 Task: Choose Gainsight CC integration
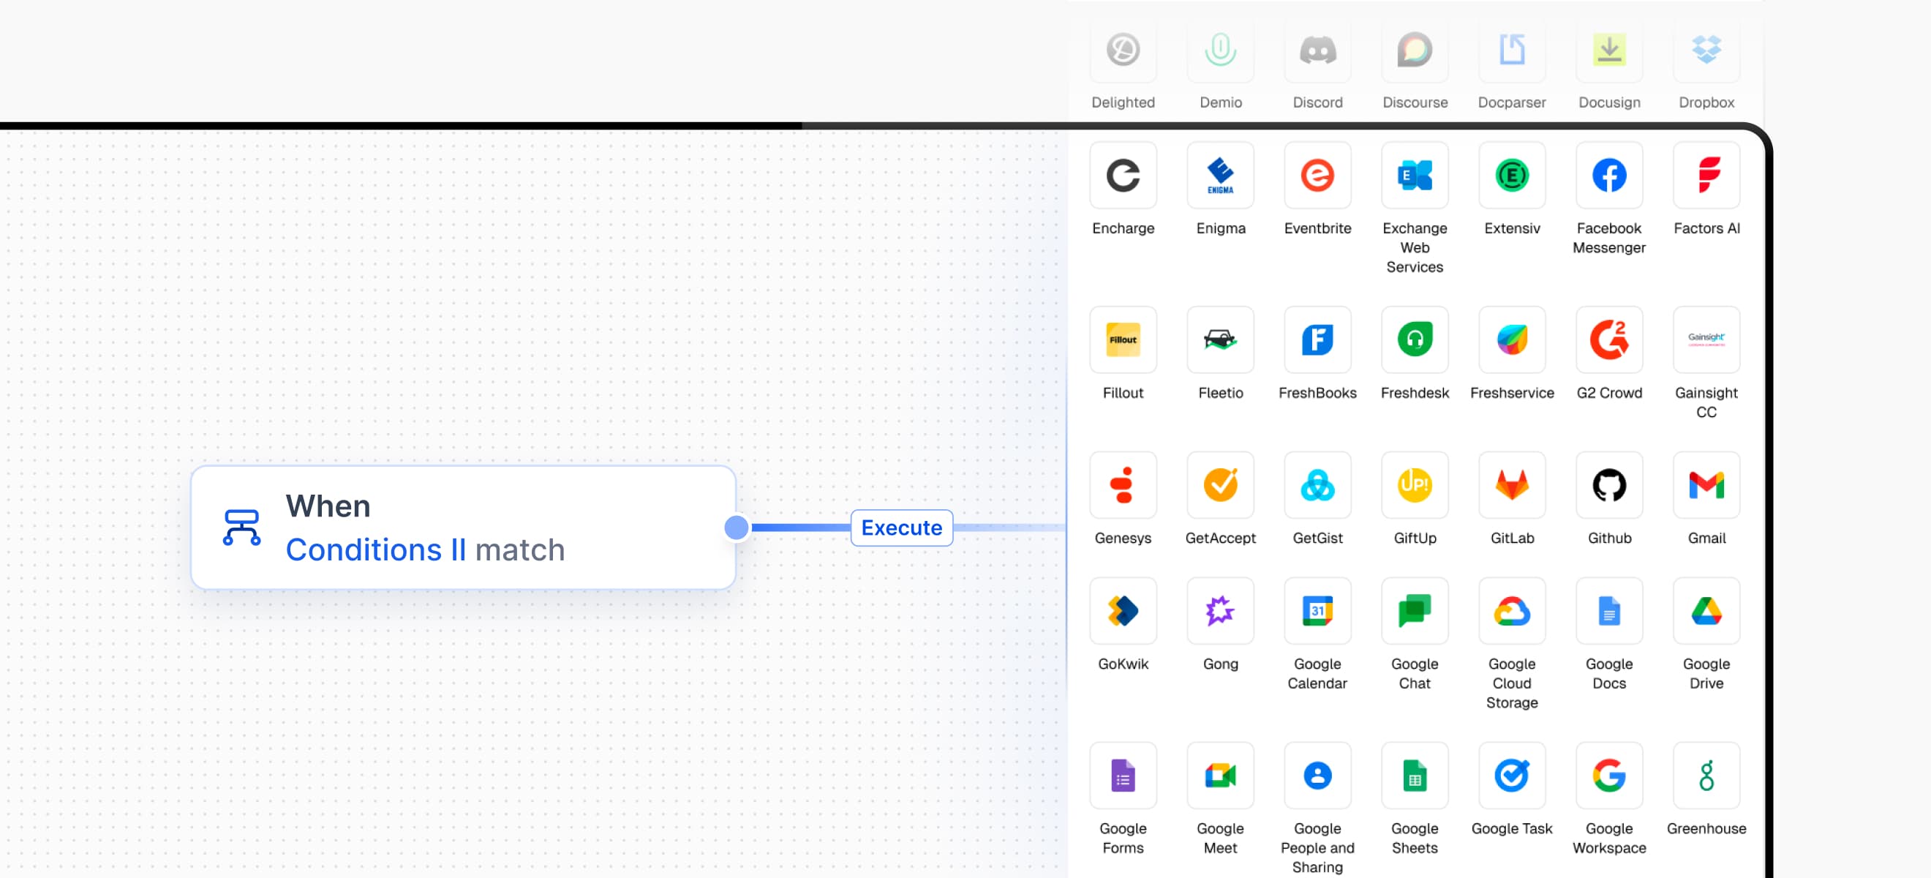coord(1706,339)
